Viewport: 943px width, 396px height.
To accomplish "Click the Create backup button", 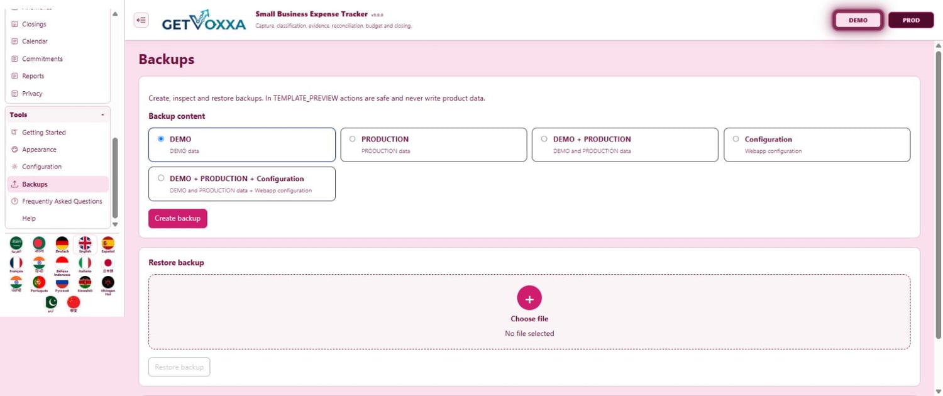I will click(178, 218).
